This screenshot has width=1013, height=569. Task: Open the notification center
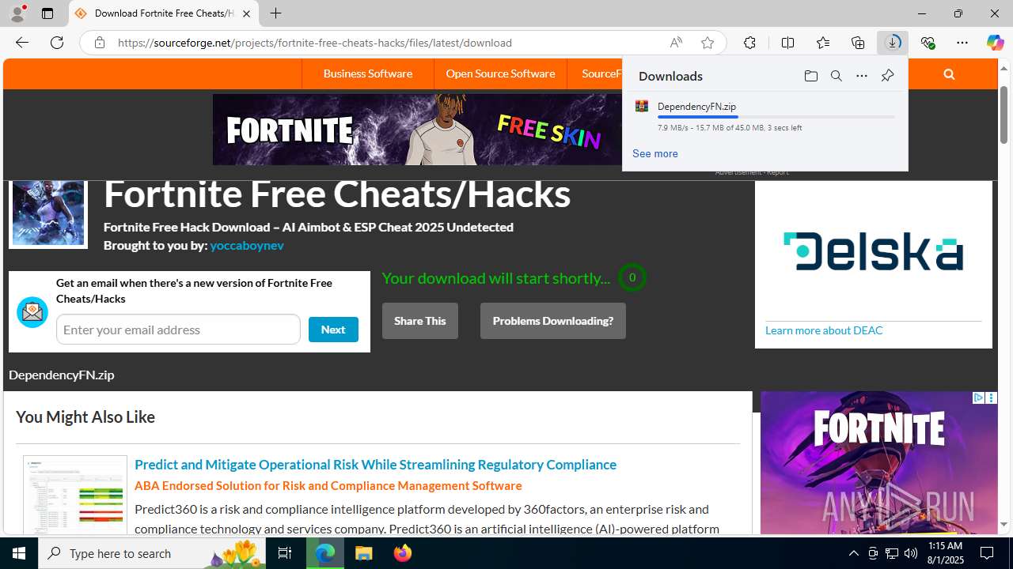pyautogui.click(x=988, y=553)
